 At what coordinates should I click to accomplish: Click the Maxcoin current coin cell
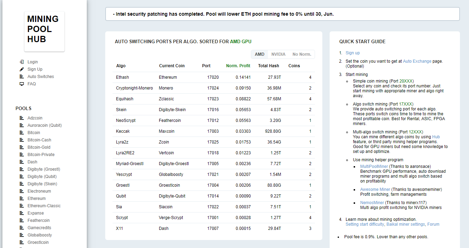pyautogui.click(x=167, y=131)
